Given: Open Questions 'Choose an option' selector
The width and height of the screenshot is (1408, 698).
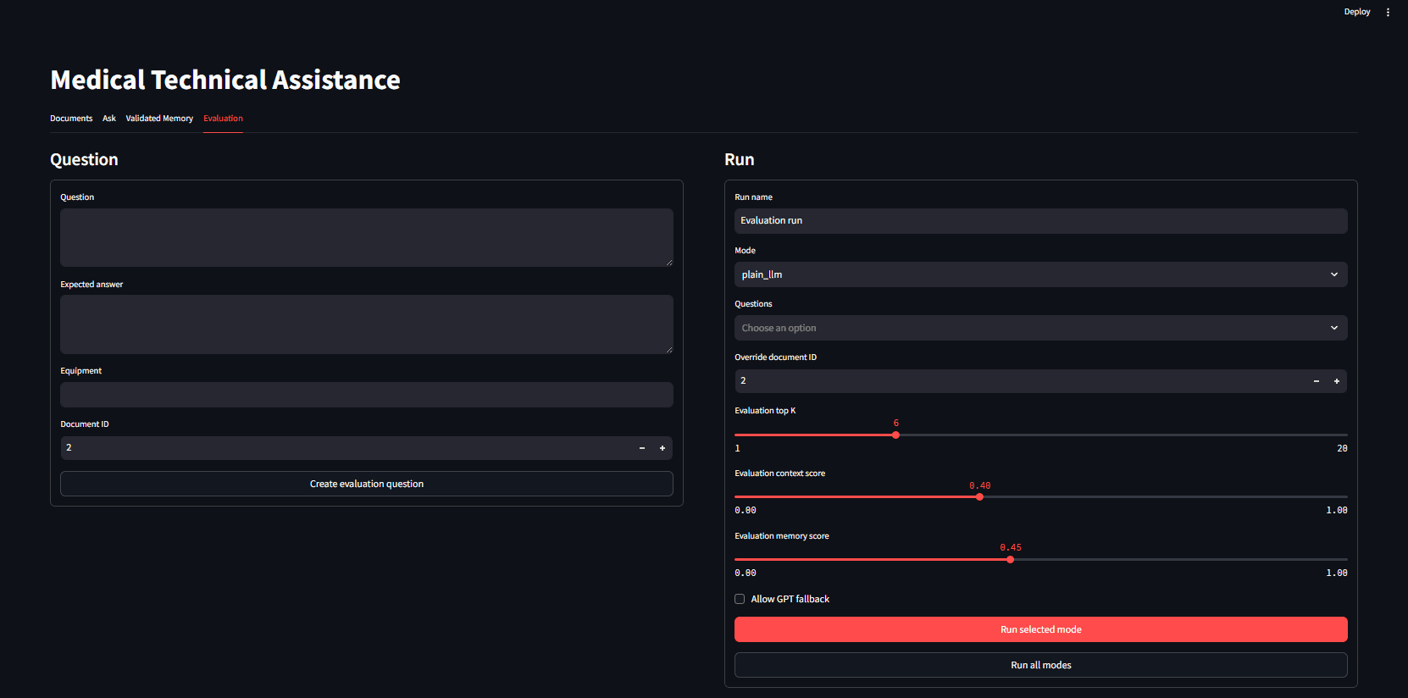Looking at the screenshot, I should [1040, 328].
